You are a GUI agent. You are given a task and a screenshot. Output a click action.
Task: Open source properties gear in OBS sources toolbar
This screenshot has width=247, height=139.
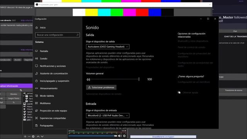click(33, 136)
